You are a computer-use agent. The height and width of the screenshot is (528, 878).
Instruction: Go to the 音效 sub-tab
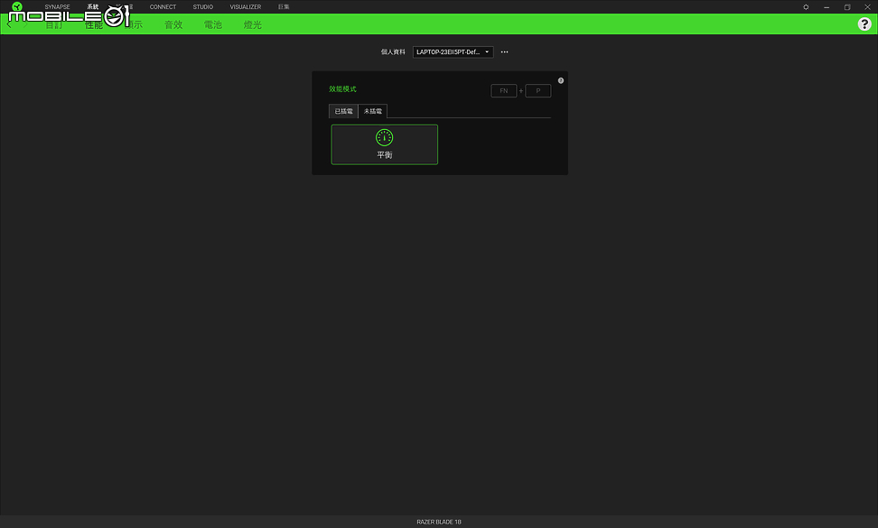pyautogui.click(x=173, y=24)
